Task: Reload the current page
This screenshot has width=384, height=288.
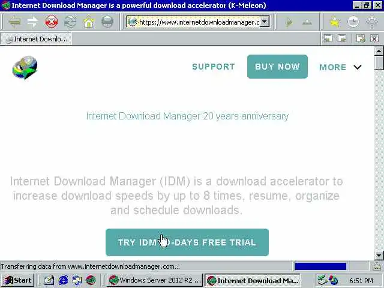Action: point(70,22)
